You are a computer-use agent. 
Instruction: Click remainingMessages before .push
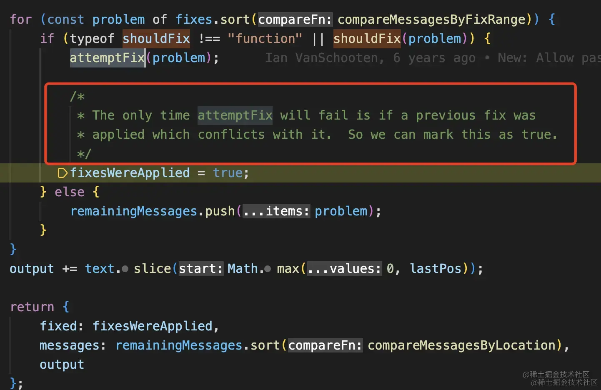(133, 211)
